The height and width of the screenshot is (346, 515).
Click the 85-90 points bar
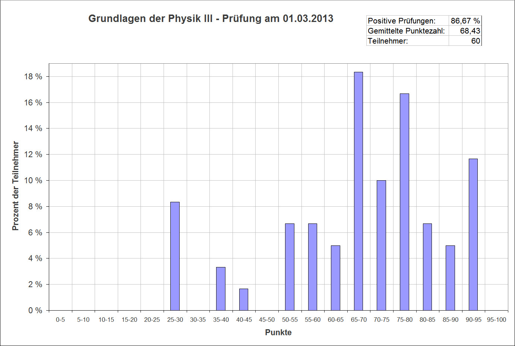[450, 278]
